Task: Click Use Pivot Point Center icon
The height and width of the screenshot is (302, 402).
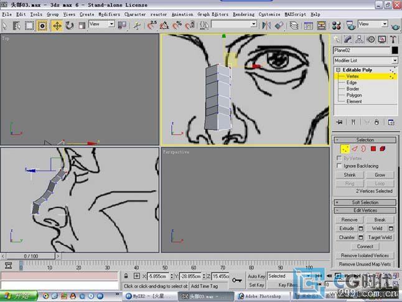Action: [x=122, y=26]
